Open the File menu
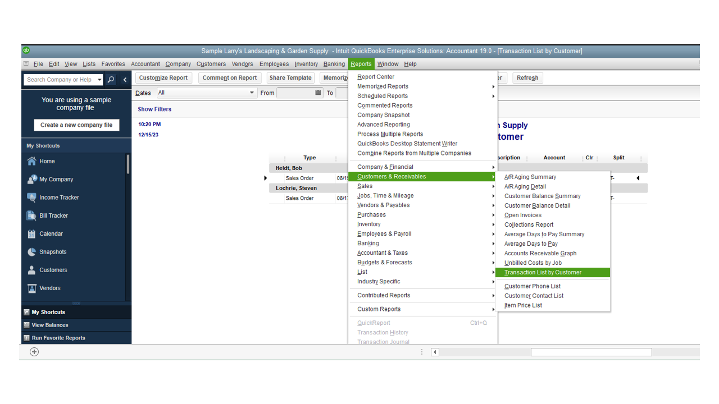This screenshot has width=719, height=404. (x=38, y=64)
